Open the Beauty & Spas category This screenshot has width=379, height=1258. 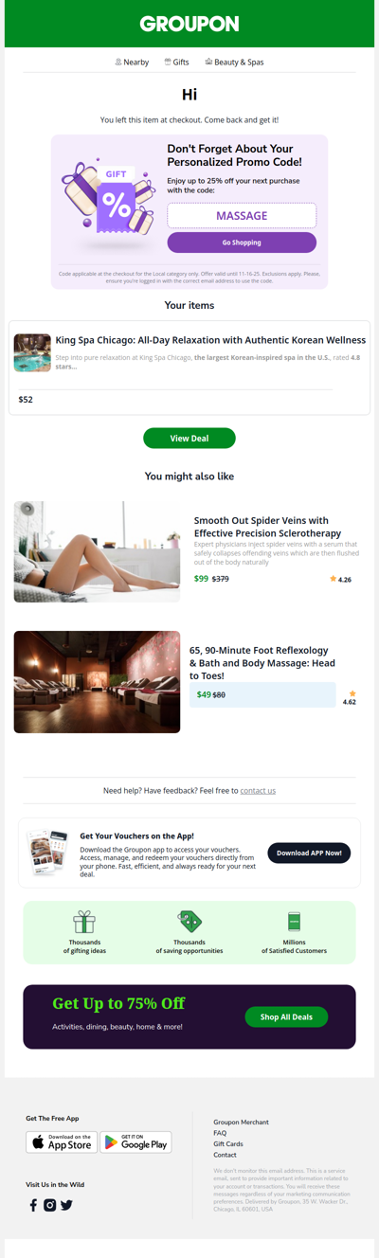tap(234, 62)
